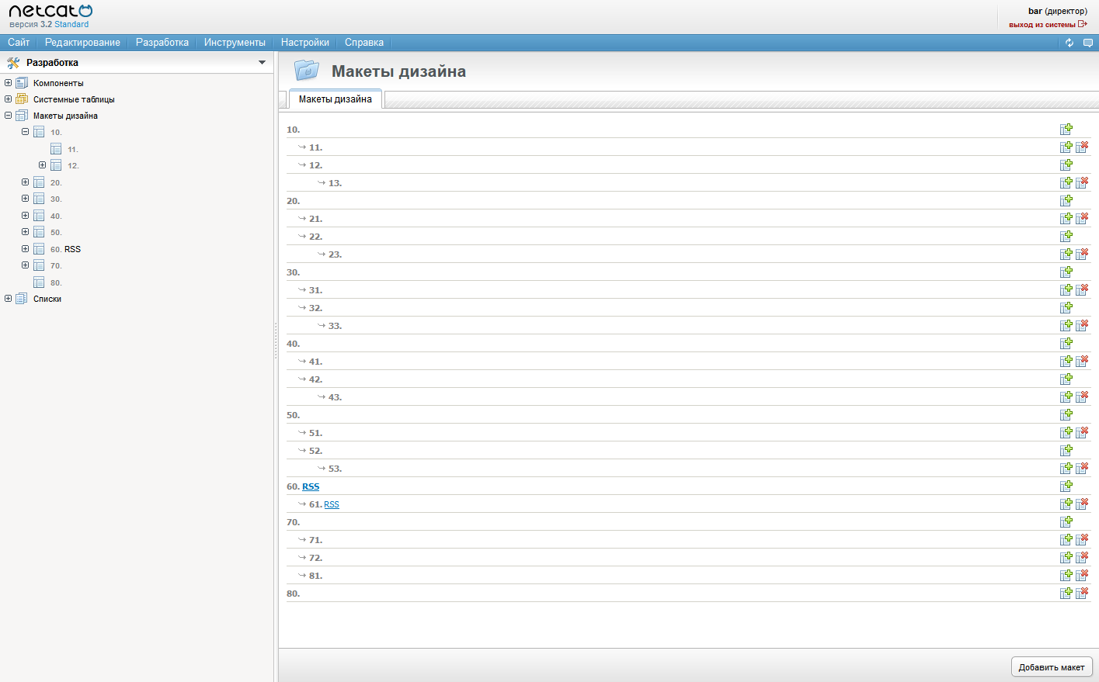Select tree item 80. in the sidebar

coord(56,282)
